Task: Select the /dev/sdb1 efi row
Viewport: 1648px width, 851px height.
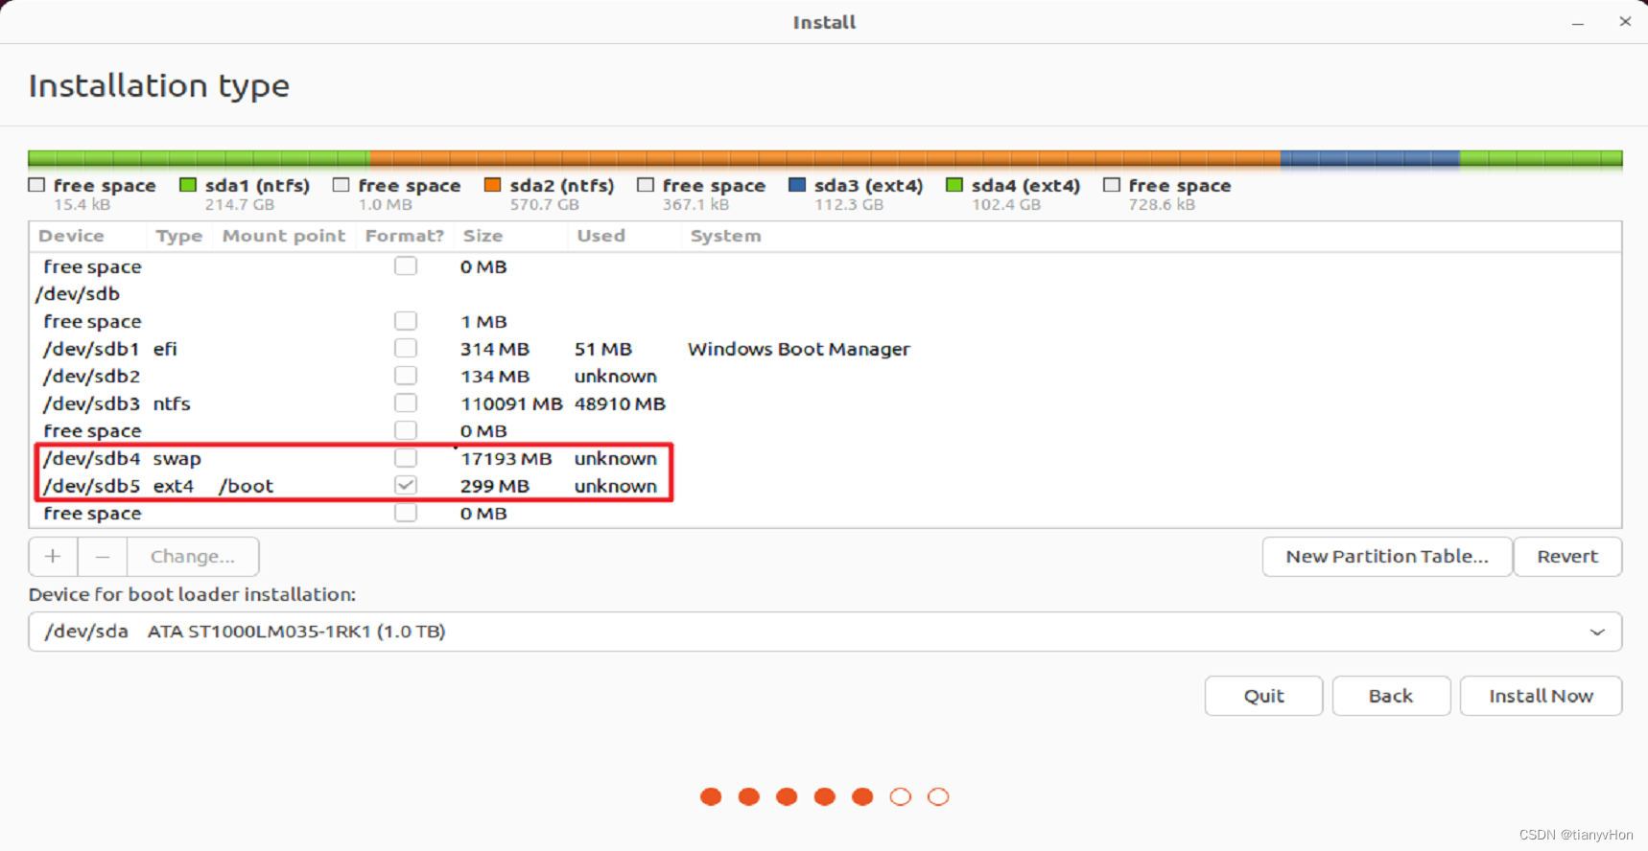Action: [x=825, y=349]
